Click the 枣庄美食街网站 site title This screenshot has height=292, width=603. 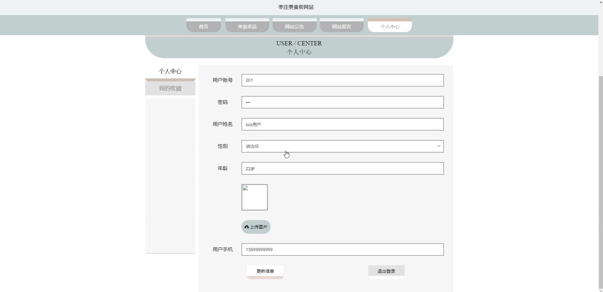296,7
